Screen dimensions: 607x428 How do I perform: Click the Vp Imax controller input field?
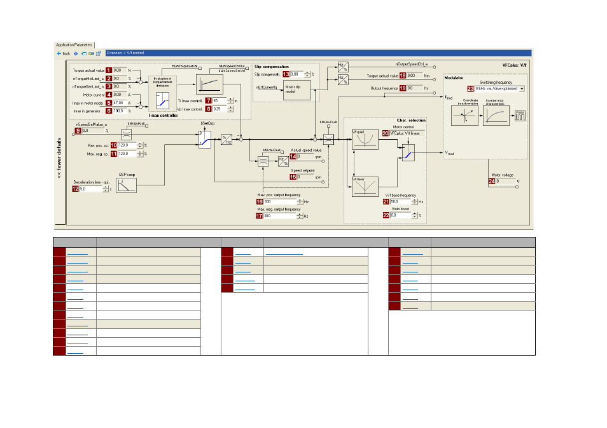[220, 109]
